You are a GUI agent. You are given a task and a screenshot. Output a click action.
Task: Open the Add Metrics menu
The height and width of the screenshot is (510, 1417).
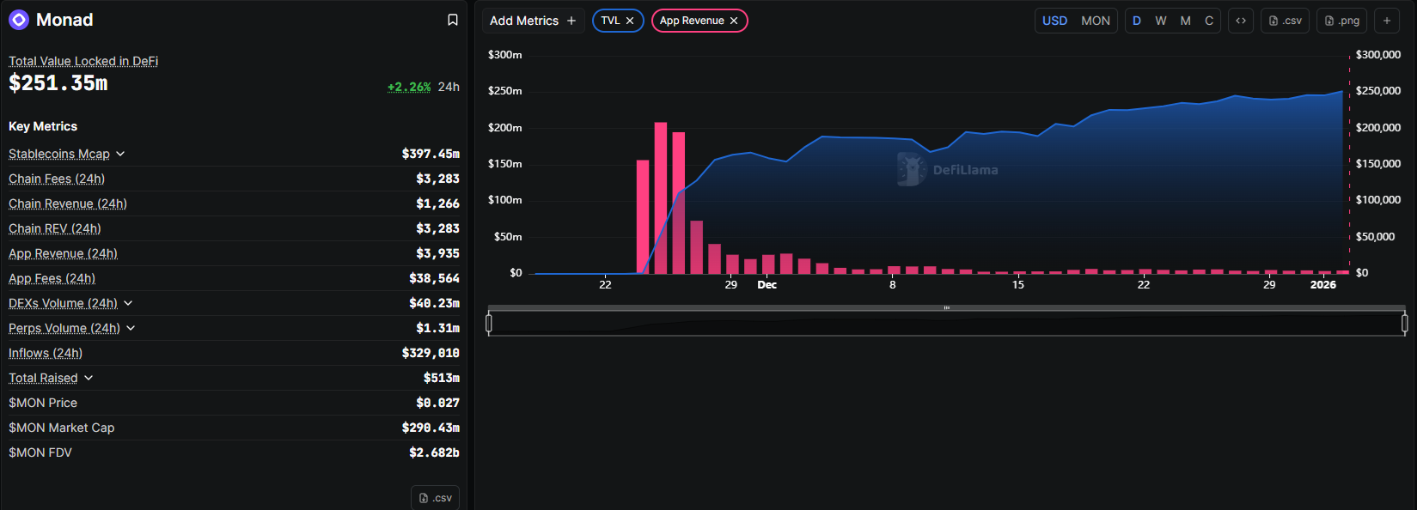(533, 21)
